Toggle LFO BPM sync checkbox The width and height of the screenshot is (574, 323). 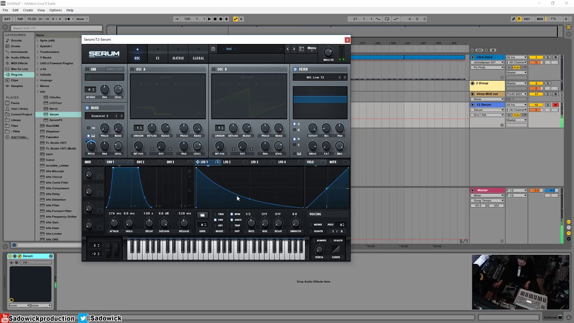pyautogui.click(x=231, y=214)
